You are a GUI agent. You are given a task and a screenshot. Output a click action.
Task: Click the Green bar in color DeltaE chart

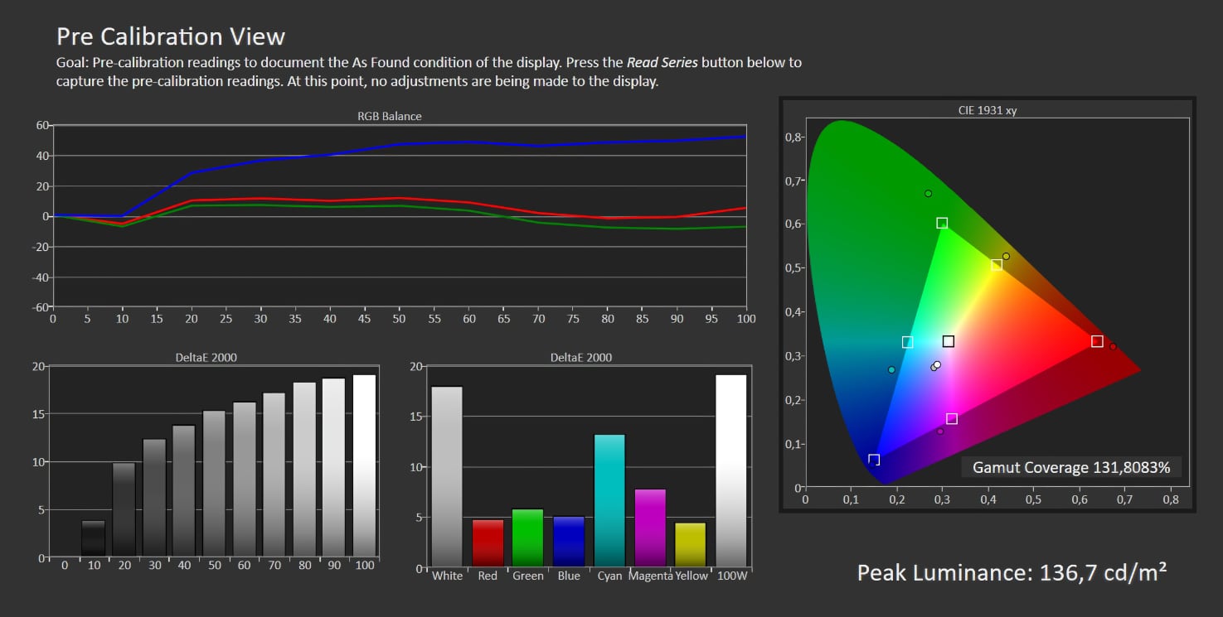click(x=528, y=537)
